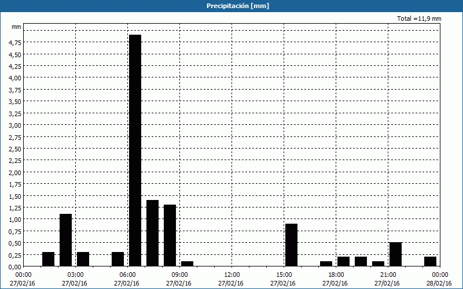The image size is (463, 289).
Task: Click the bar just after 15:00
Action: coord(292,244)
